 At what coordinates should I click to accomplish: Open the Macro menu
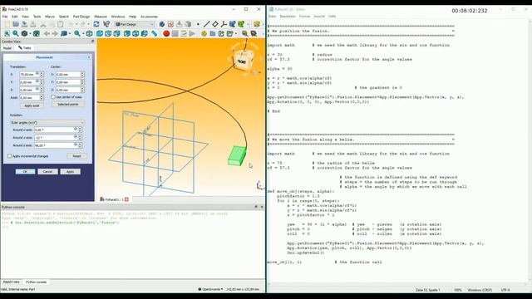50,17
